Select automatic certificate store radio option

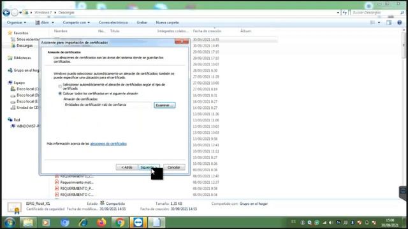coord(60,86)
